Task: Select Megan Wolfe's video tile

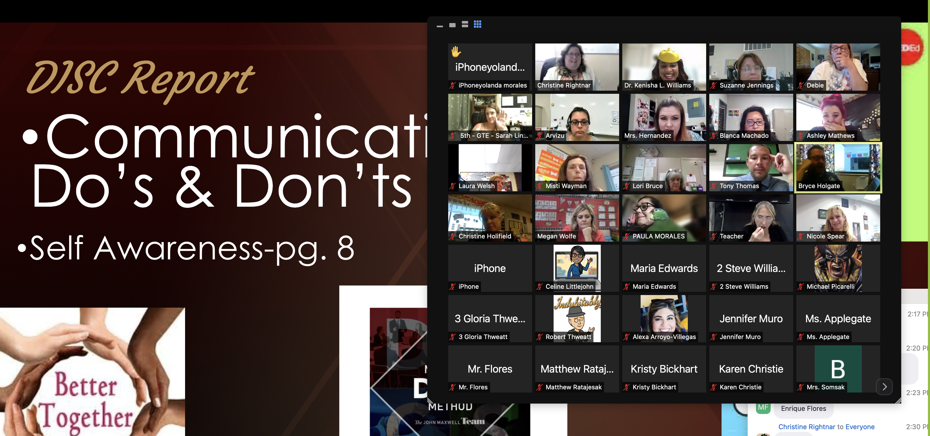Action: (577, 218)
